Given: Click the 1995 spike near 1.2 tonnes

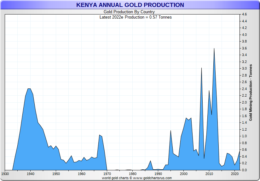Looking at the screenshot, I should (x=170, y=131).
